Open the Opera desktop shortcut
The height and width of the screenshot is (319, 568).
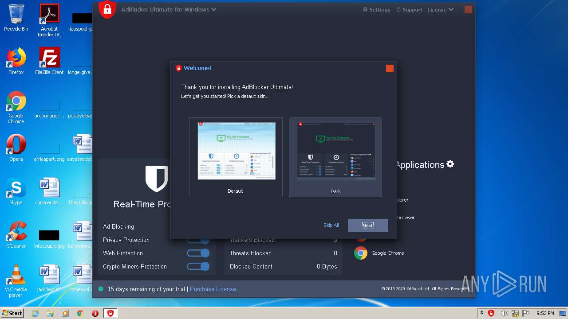point(16,148)
